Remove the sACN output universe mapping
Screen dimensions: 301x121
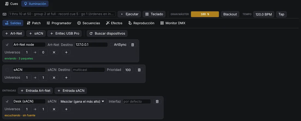pos(54,78)
